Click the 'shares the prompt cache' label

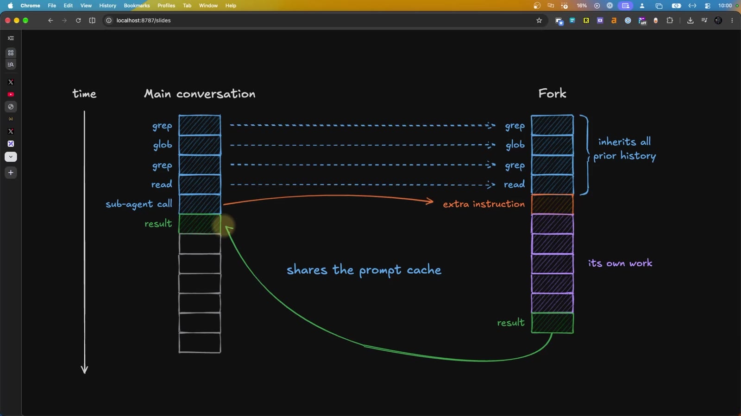(364, 270)
